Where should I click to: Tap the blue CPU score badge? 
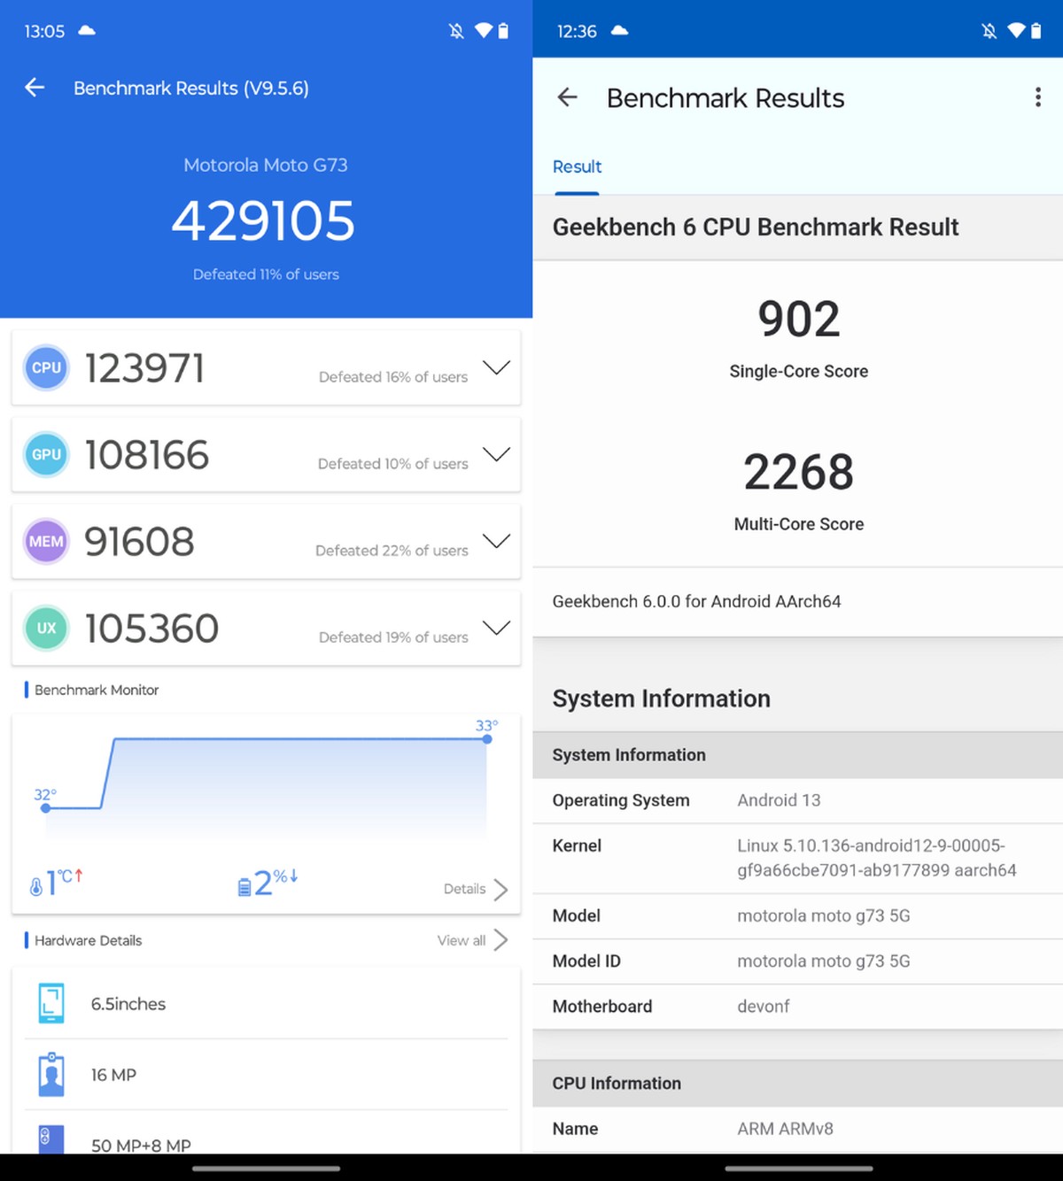point(46,367)
